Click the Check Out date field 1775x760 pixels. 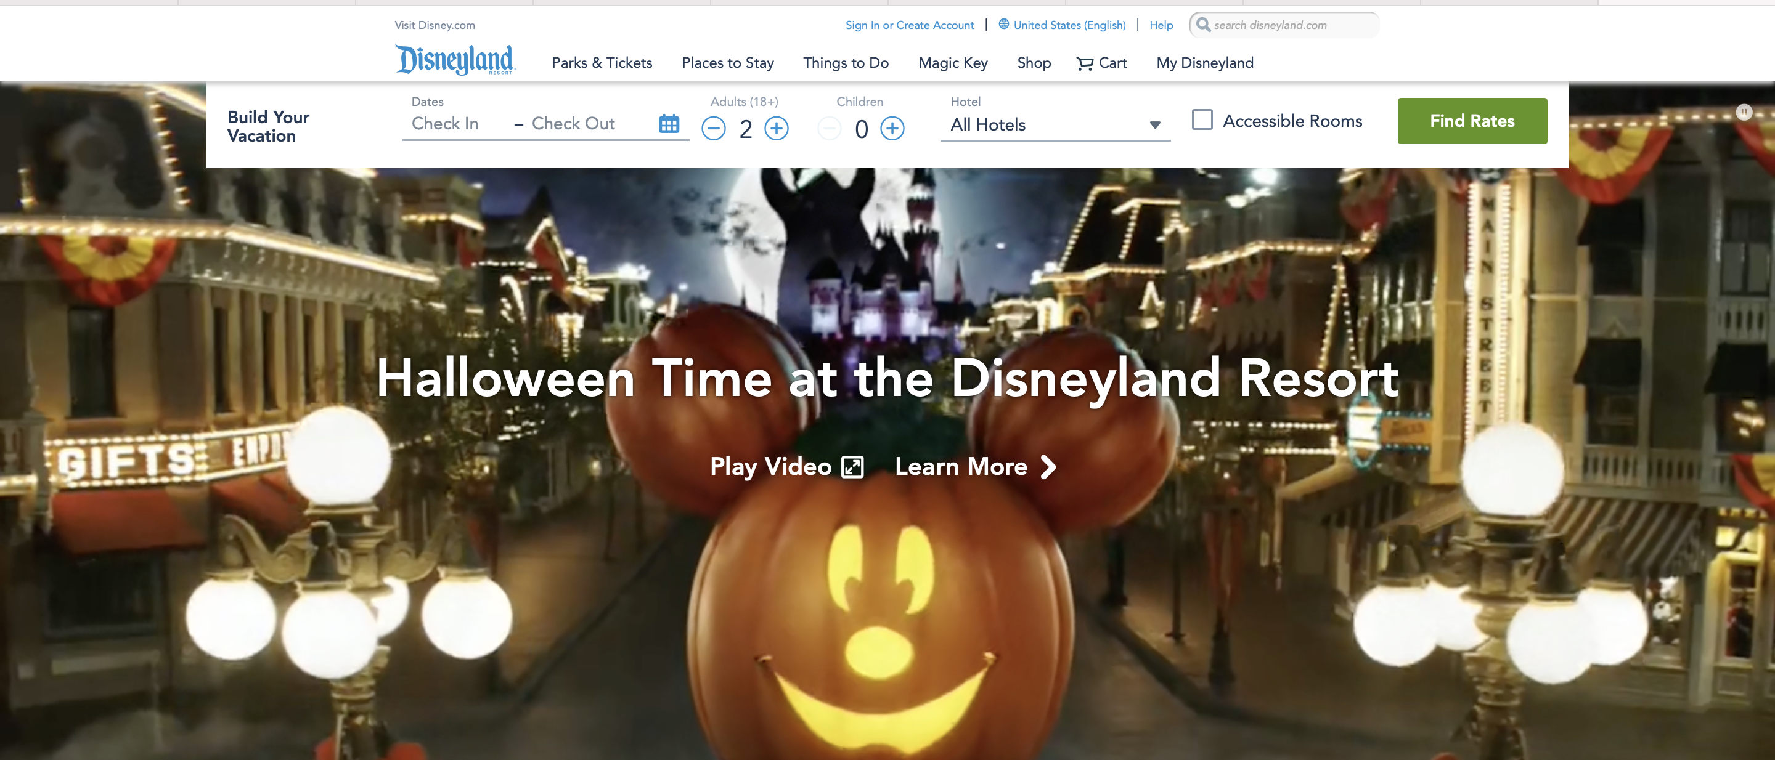tap(573, 124)
